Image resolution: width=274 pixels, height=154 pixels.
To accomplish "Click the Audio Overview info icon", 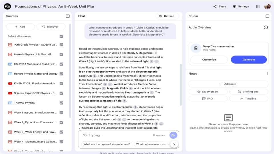I will pos(266,27).
